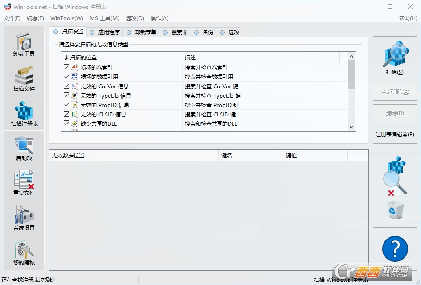Image resolution: width=421 pixels, height=285 pixels.
Task: Switch to the 备份 tab
Action: click(204, 33)
